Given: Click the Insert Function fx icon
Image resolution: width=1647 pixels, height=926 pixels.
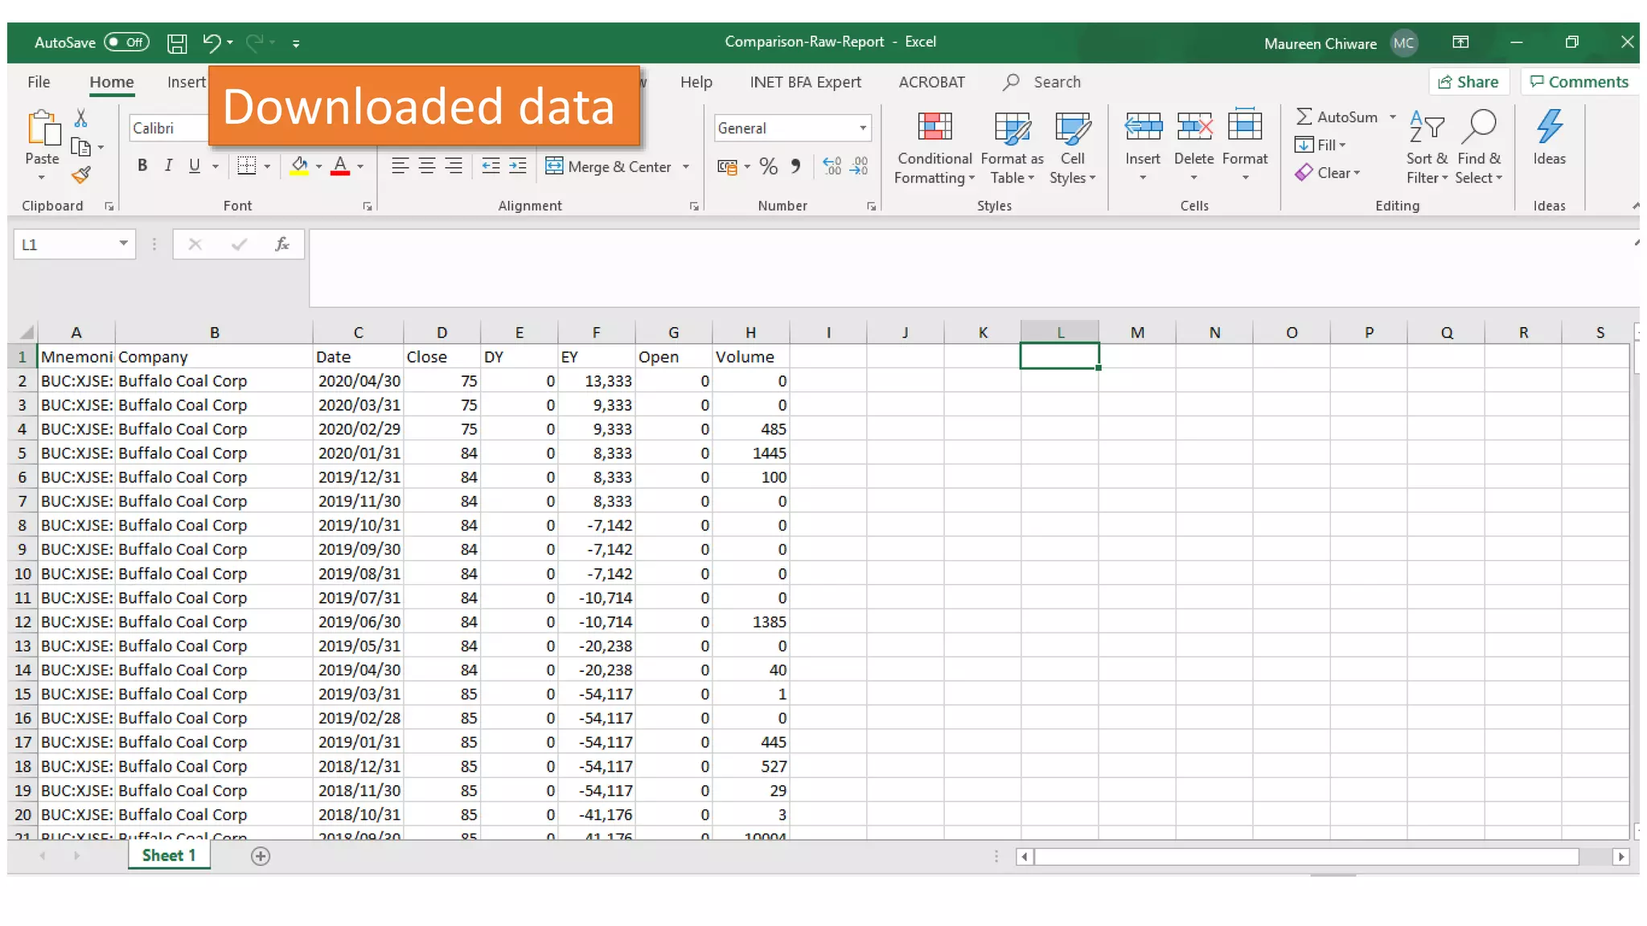Looking at the screenshot, I should coord(281,244).
